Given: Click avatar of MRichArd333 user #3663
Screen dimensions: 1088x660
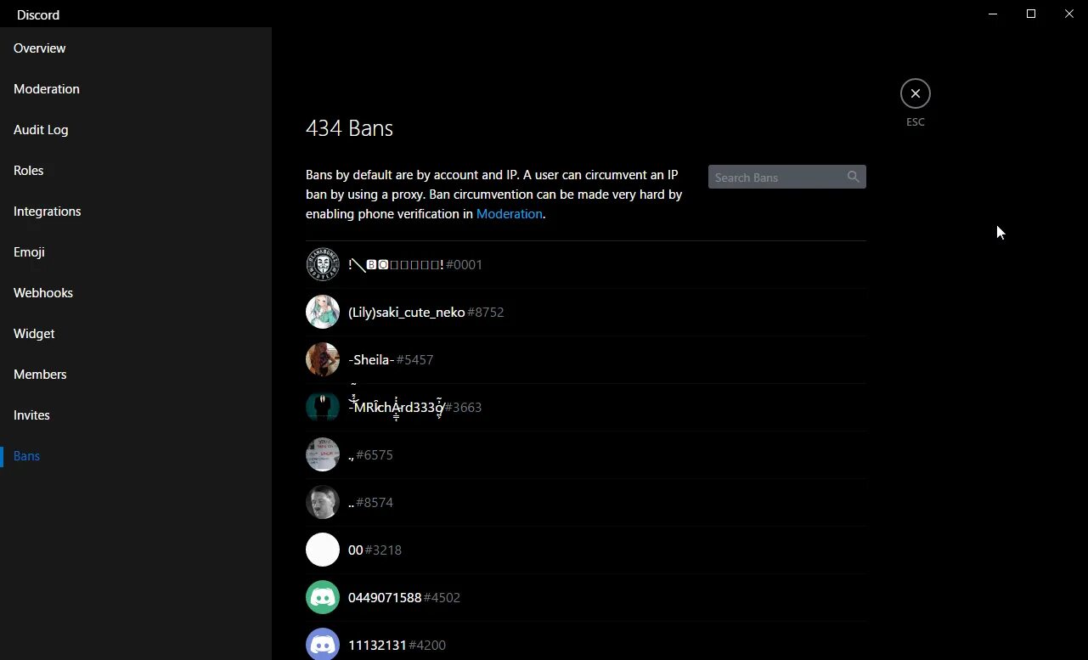Looking at the screenshot, I should [323, 408].
